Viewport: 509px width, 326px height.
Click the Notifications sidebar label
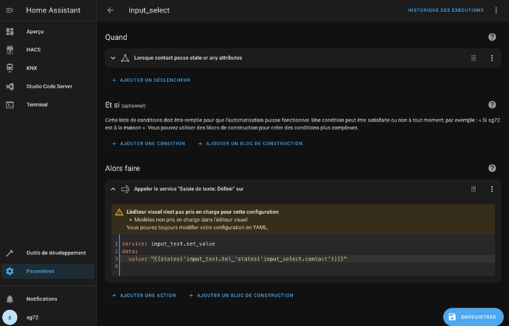pyautogui.click(x=42, y=299)
